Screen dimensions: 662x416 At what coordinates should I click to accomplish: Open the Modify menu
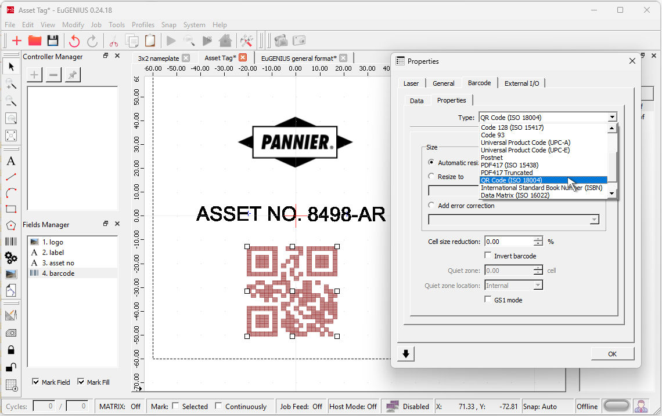click(73, 25)
